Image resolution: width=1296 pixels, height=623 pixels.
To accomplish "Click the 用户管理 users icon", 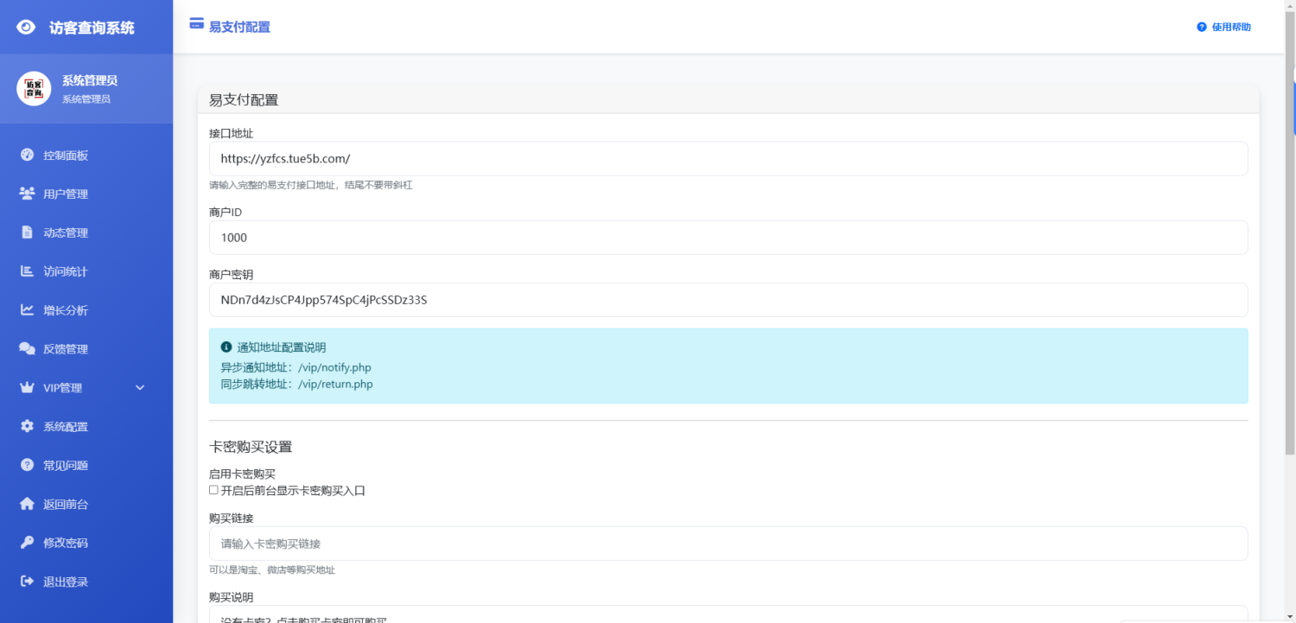I will pyautogui.click(x=27, y=194).
